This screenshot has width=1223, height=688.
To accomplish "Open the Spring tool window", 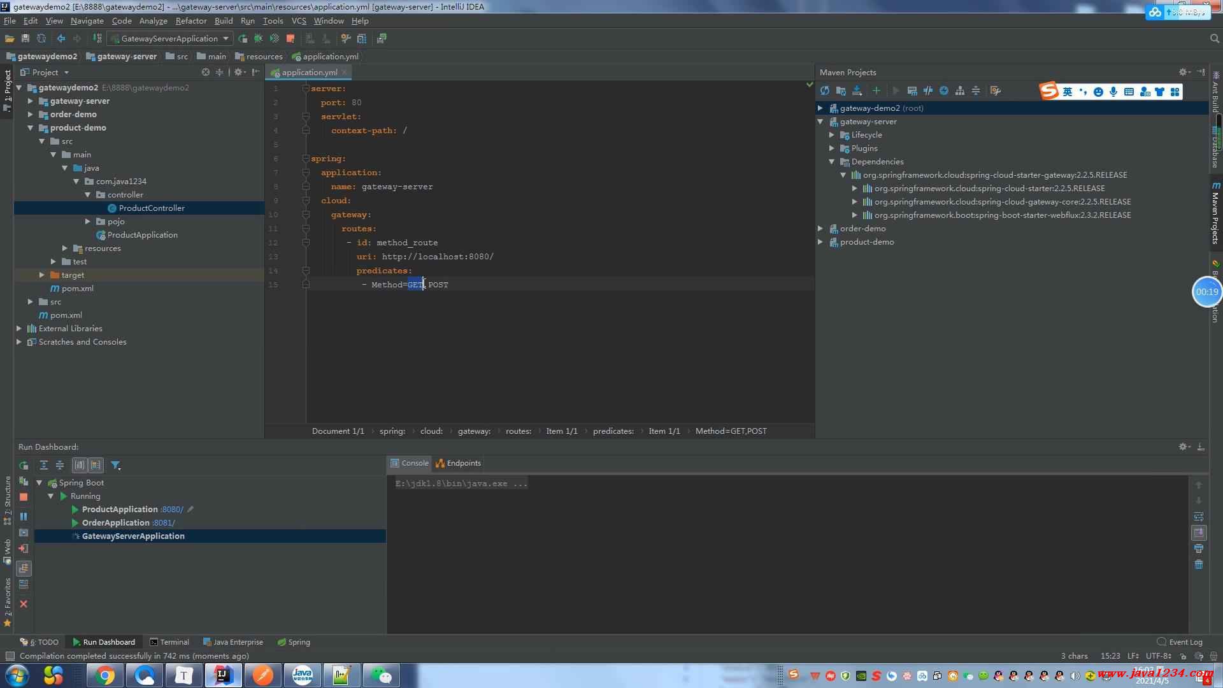I will pyautogui.click(x=294, y=642).
